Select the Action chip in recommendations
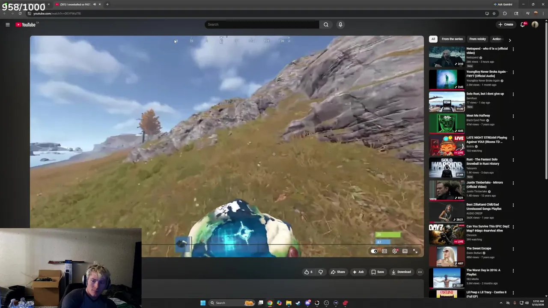Viewport: 548px width, 308px height. 497,39
